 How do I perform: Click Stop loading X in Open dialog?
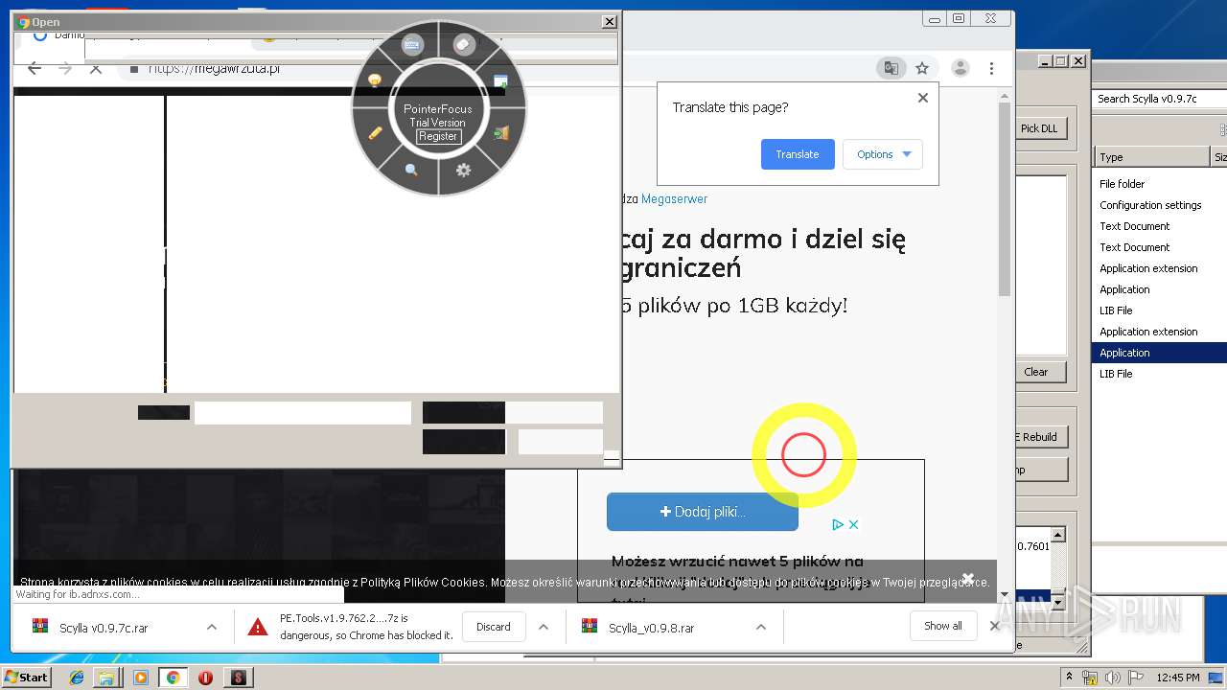(96, 68)
